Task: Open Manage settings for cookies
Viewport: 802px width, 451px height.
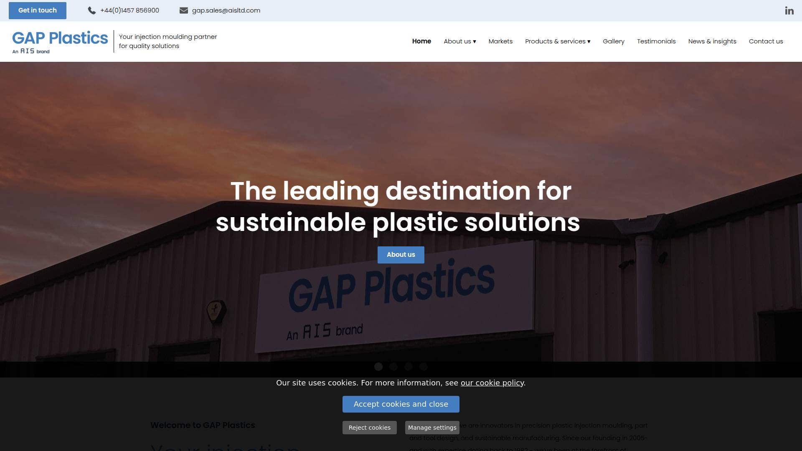Action: tap(432, 428)
